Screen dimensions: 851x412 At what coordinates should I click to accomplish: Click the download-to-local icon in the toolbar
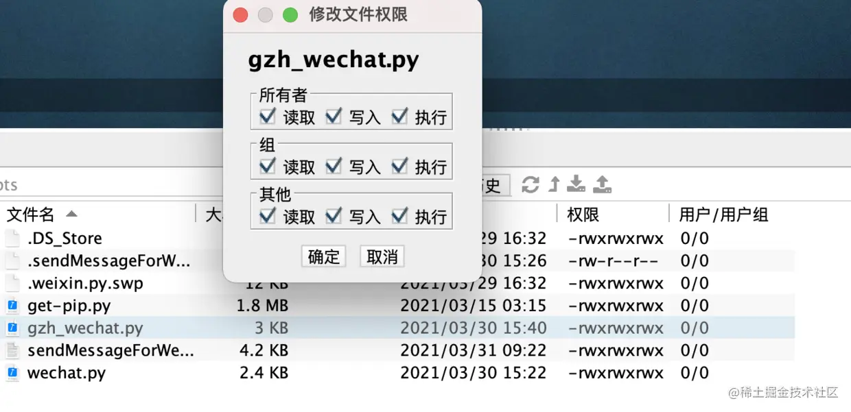click(575, 184)
